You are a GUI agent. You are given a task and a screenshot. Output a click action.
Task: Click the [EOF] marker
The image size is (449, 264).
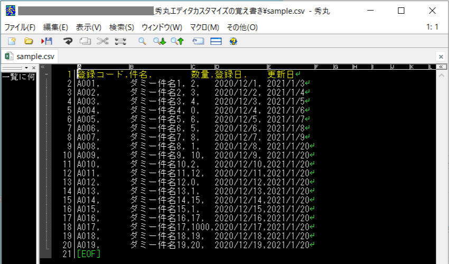(x=89, y=254)
